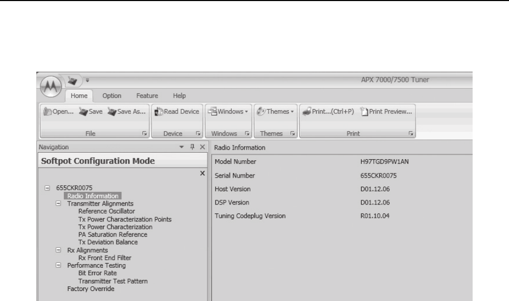The width and height of the screenshot is (509, 301).
Task: Open Rx Front End Filter
Action: click(x=105, y=258)
